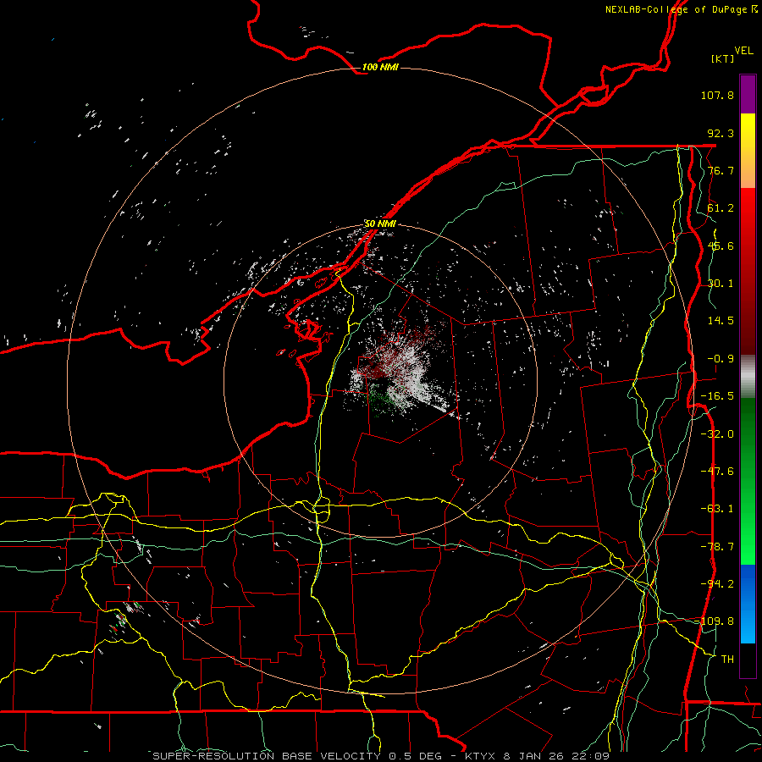Image resolution: width=762 pixels, height=762 pixels.
Task: Click the 100 NMI range ring label
Action: 380,67
